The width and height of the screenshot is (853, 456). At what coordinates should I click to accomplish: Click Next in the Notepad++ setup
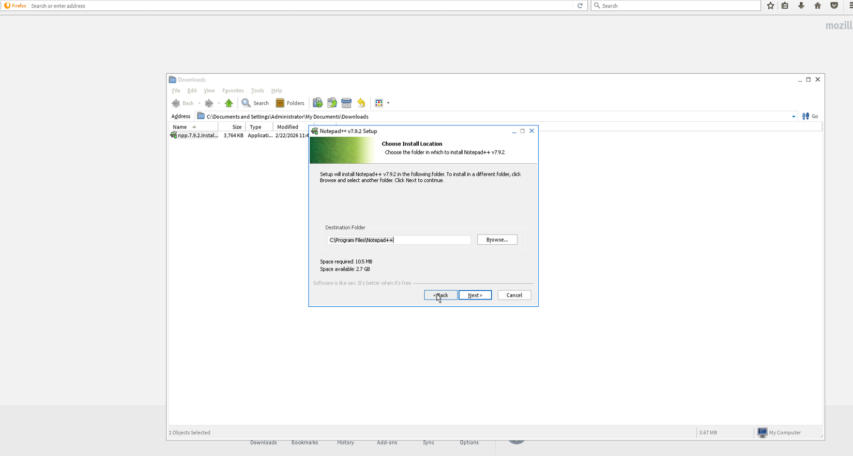coord(475,295)
